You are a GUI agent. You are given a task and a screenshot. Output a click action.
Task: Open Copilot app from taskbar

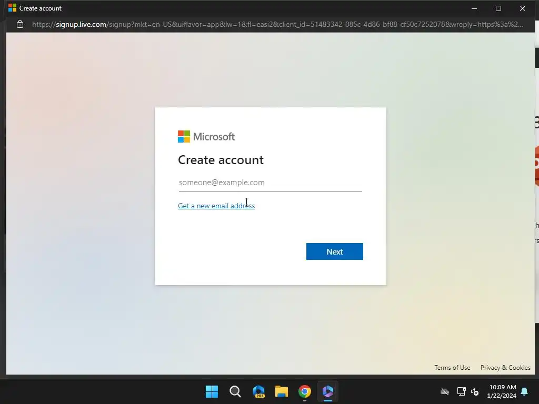(328, 391)
